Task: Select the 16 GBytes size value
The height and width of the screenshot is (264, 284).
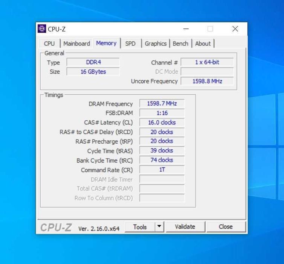Action: click(93, 72)
